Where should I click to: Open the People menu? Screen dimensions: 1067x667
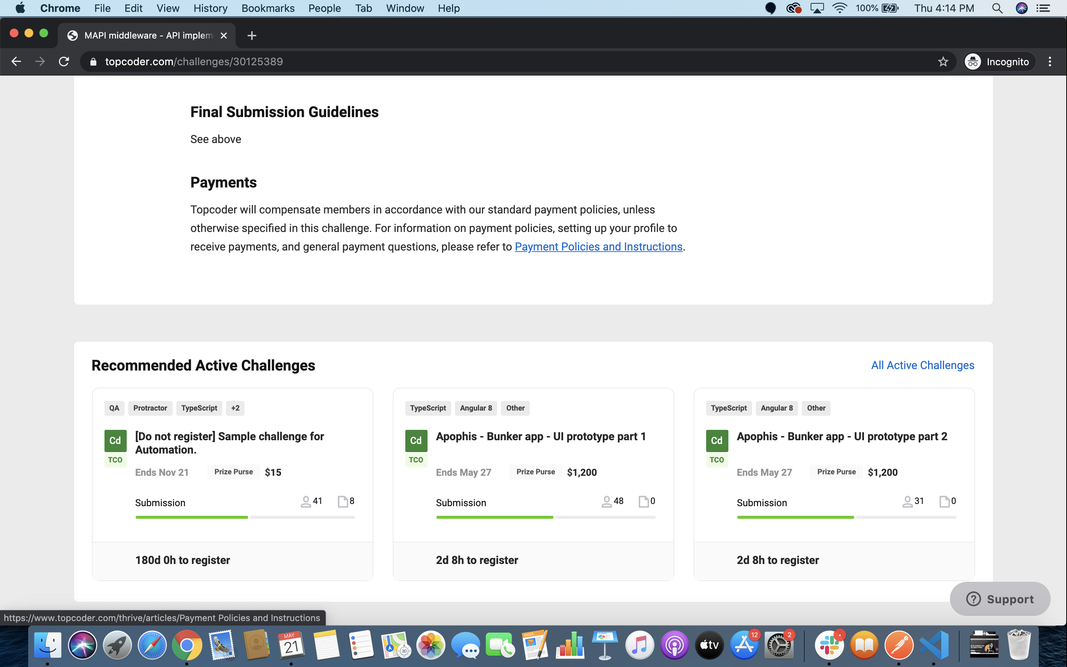(x=325, y=9)
